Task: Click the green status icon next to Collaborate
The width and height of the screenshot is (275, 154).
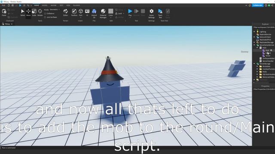Action: click(269, 6)
